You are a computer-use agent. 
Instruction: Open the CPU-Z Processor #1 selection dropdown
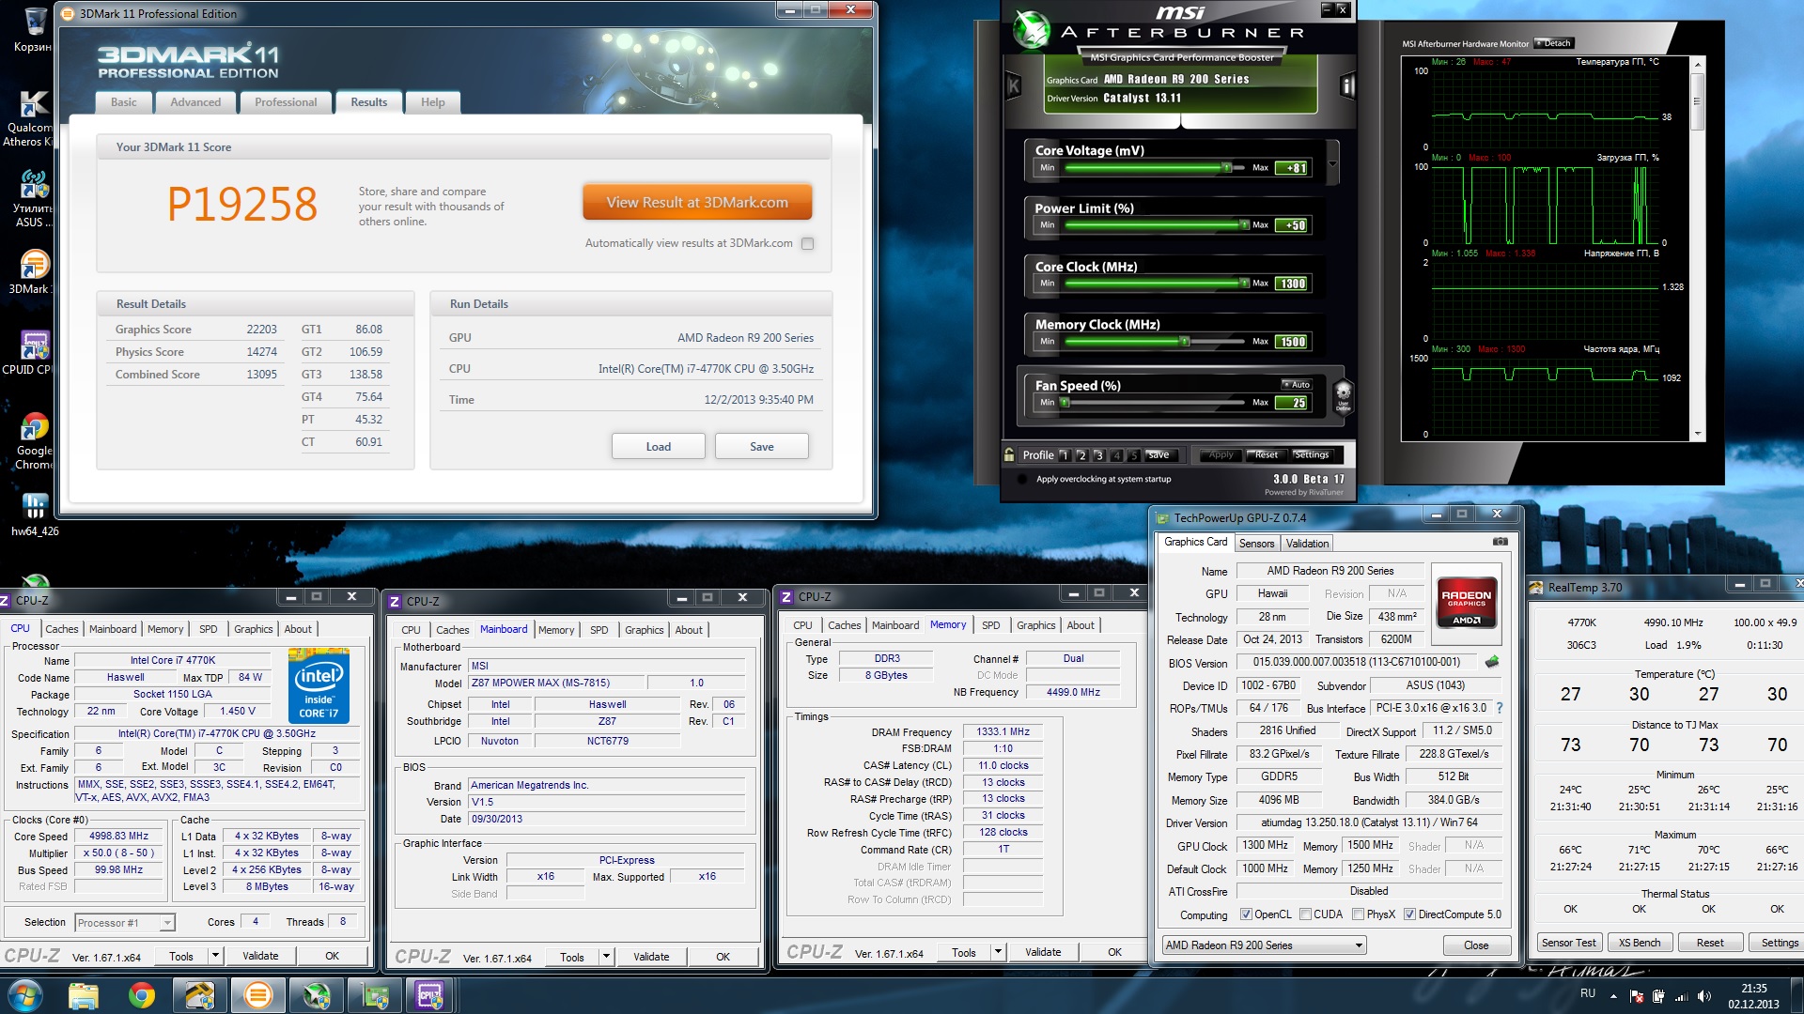[x=166, y=923]
